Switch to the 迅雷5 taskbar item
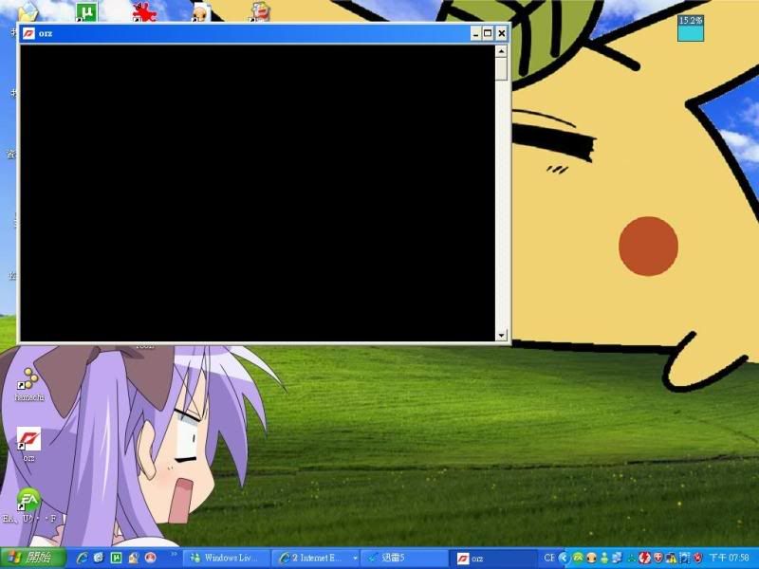The image size is (759, 569). pos(403,558)
